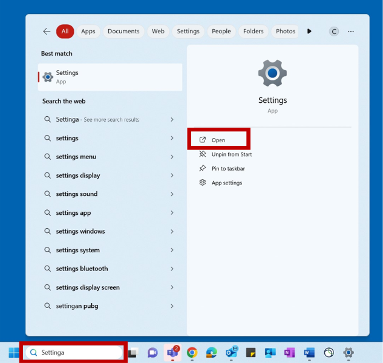Click the pin icon beside Pin to taskbar
383x363 pixels.
click(x=203, y=168)
